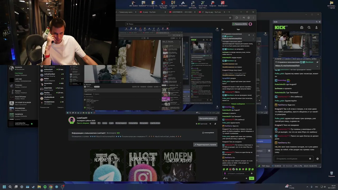Open TG NOMONEYB1TCH panel image
This screenshot has width=338, height=190.
(107, 165)
